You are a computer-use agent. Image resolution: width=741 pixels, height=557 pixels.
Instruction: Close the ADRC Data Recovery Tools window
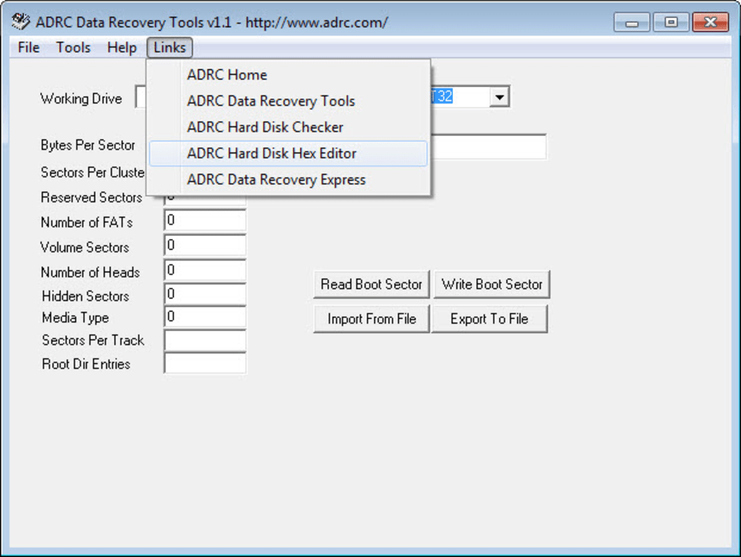(710, 23)
